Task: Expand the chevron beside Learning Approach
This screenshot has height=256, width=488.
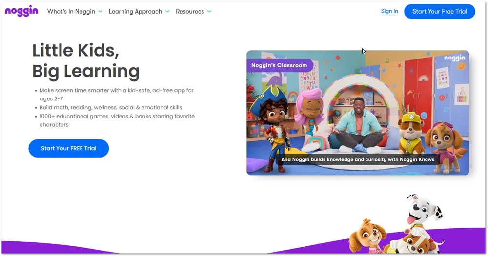Action: pyautogui.click(x=167, y=12)
